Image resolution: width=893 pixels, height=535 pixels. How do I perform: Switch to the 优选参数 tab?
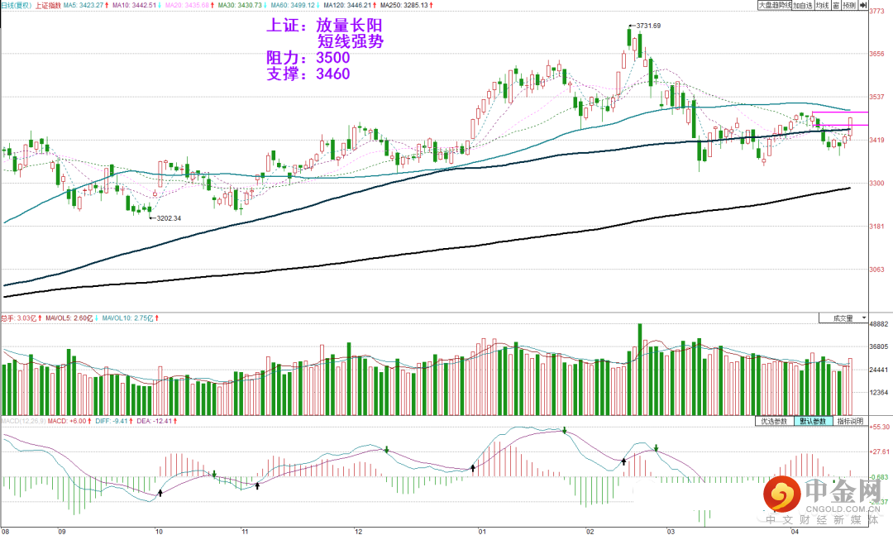(774, 421)
